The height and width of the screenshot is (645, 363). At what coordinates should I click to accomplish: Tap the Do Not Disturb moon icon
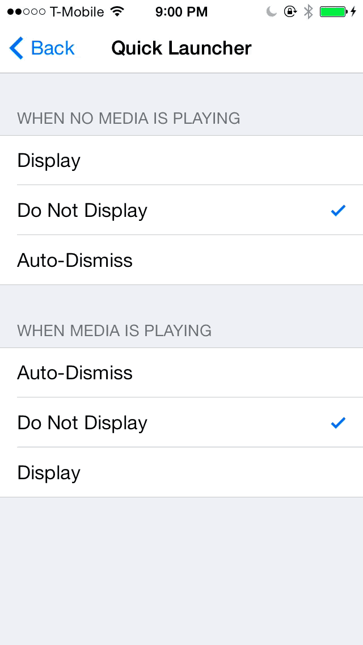click(x=272, y=11)
